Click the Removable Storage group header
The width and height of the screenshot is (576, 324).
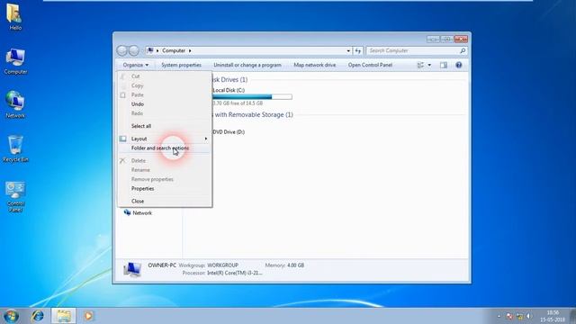coord(253,115)
